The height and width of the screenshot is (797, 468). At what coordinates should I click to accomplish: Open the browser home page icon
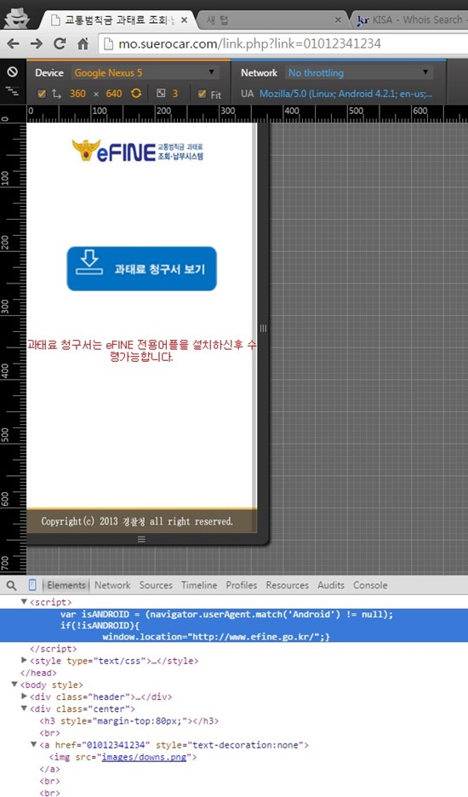click(83, 43)
